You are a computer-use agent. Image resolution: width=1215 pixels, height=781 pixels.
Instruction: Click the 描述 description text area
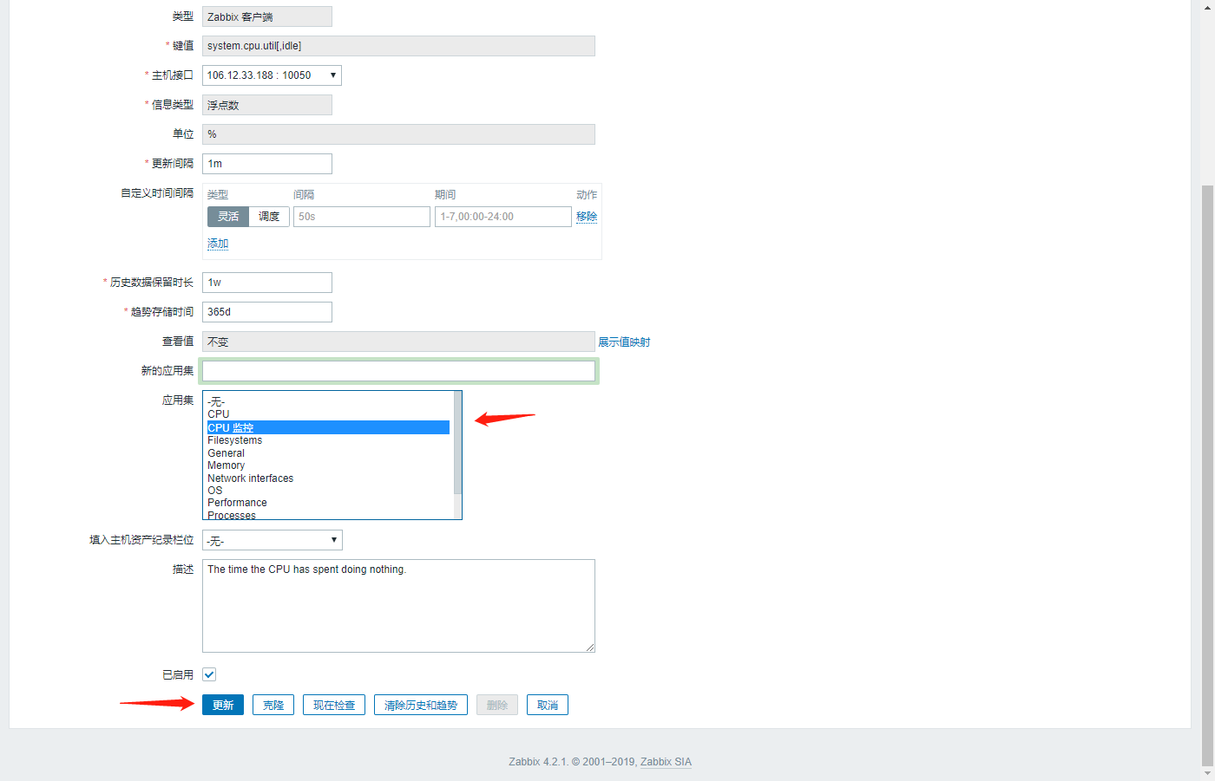(x=398, y=606)
